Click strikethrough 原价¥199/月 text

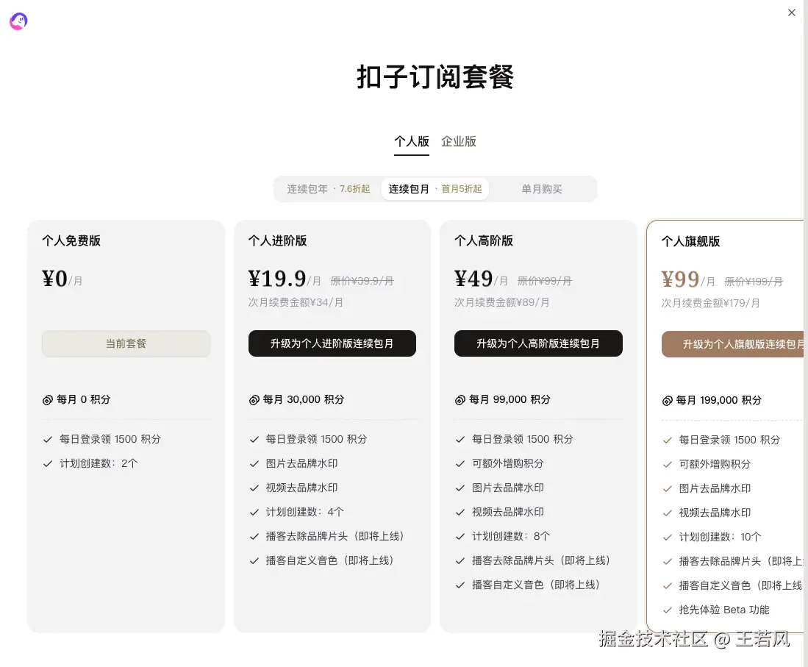754,282
